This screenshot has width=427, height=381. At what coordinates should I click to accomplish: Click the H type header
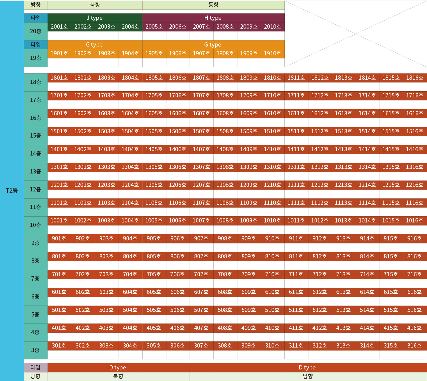click(213, 18)
